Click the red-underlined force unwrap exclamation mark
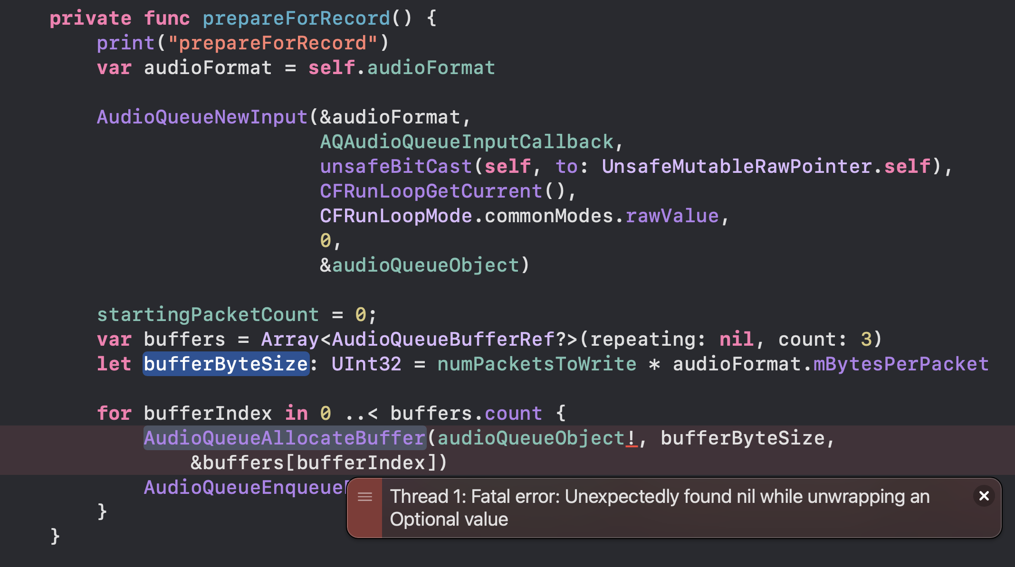 (632, 438)
